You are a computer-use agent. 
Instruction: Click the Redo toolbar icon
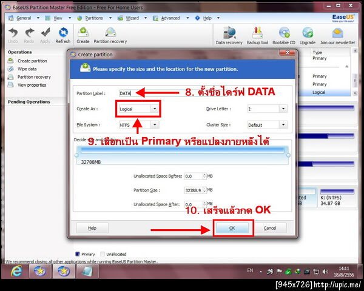pyautogui.click(x=29, y=35)
